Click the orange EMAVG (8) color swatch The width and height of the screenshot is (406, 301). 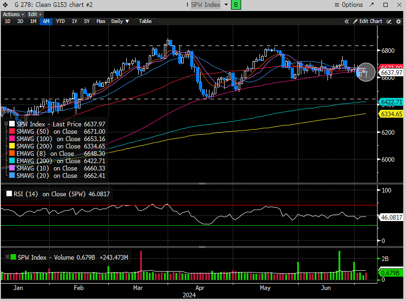[12, 153]
